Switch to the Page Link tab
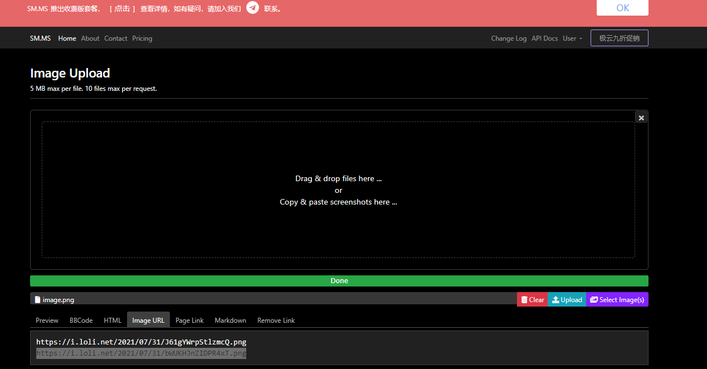This screenshot has width=707, height=369. [189, 320]
